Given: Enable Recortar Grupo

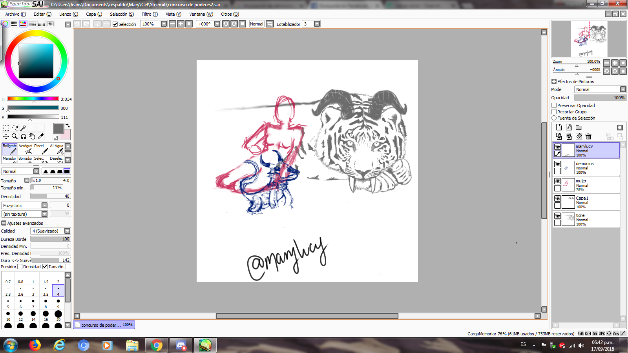Looking at the screenshot, I should [554, 112].
